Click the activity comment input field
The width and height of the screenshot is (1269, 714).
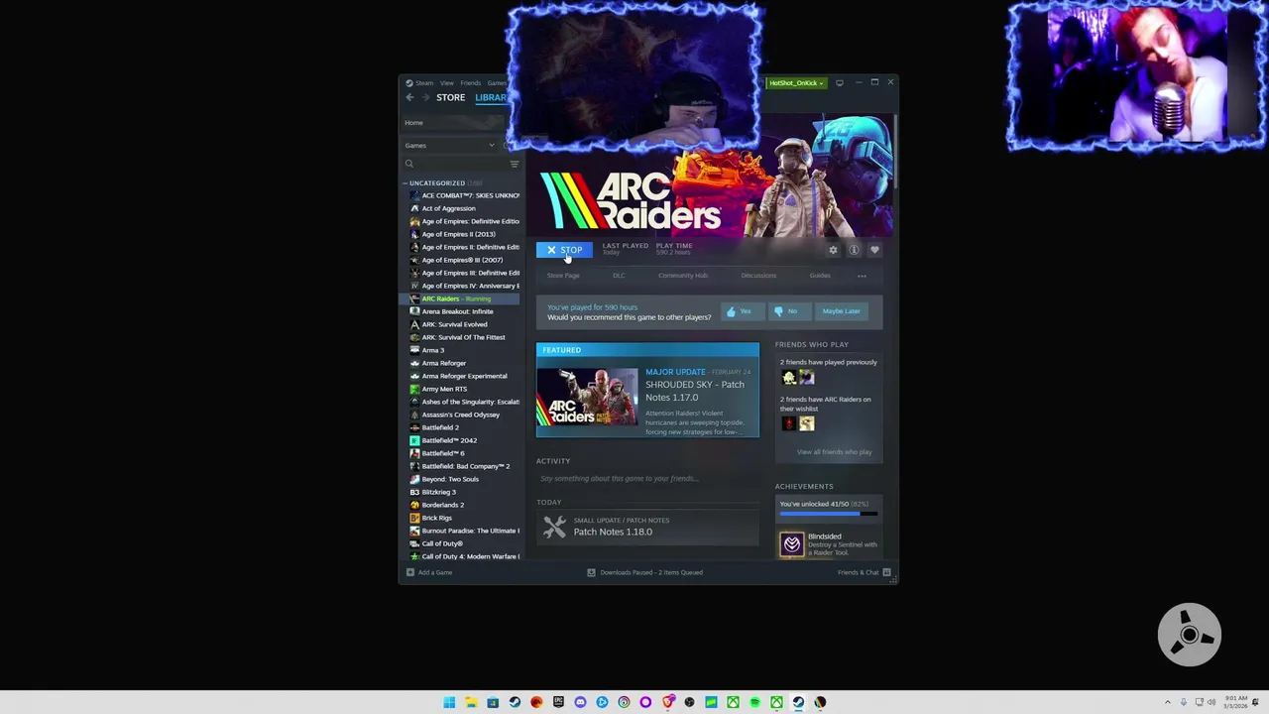pos(647,478)
